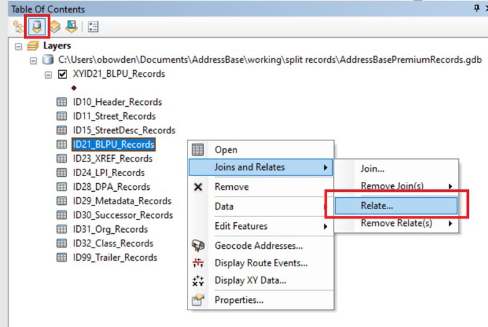Select Remove Relate(s) in the submenu
Viewport: 488px width, 327px height.
click(x=396, y=223)
